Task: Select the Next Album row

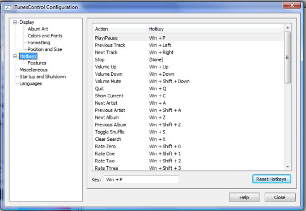Action: point(188,118)
